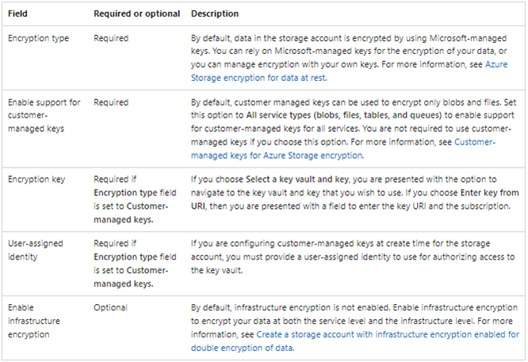The image size is (528, 362).
Task: Click Optional in the infrastructure encryption row
Action: (x=111, y=306)
